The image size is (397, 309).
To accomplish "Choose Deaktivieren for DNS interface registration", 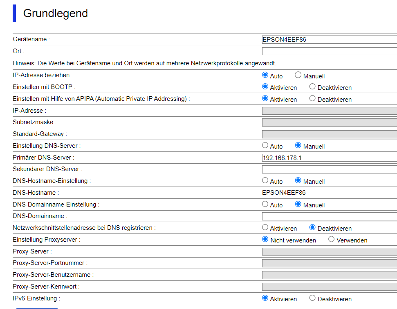I will pos(312,227).
